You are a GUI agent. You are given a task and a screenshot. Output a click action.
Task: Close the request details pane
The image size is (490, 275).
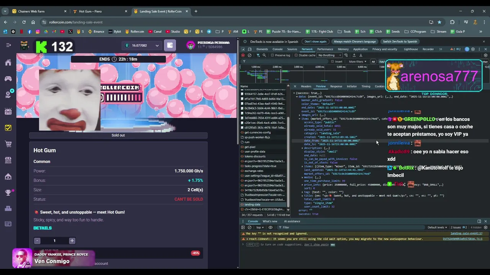[295, 86]
